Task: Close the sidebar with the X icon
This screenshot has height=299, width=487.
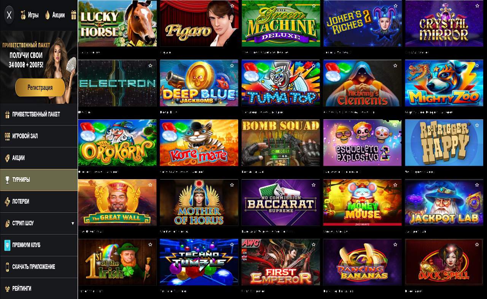Action: 9,15
